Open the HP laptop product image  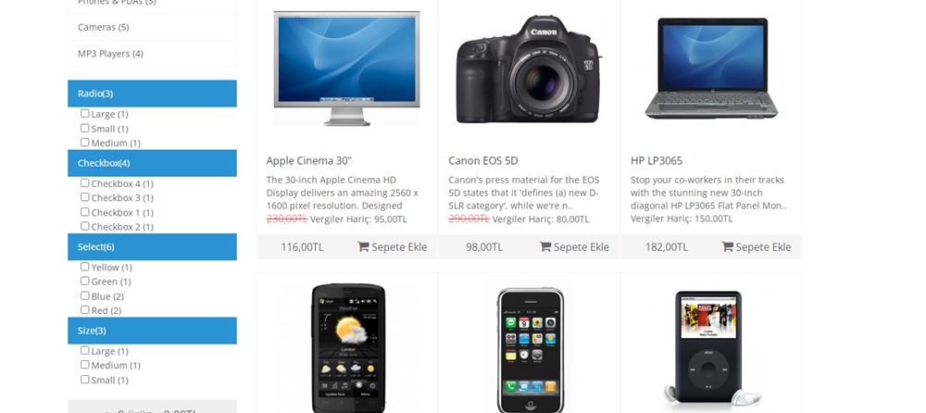point(711,69)
